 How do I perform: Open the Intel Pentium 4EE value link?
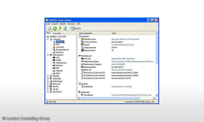tap(123, 59)
